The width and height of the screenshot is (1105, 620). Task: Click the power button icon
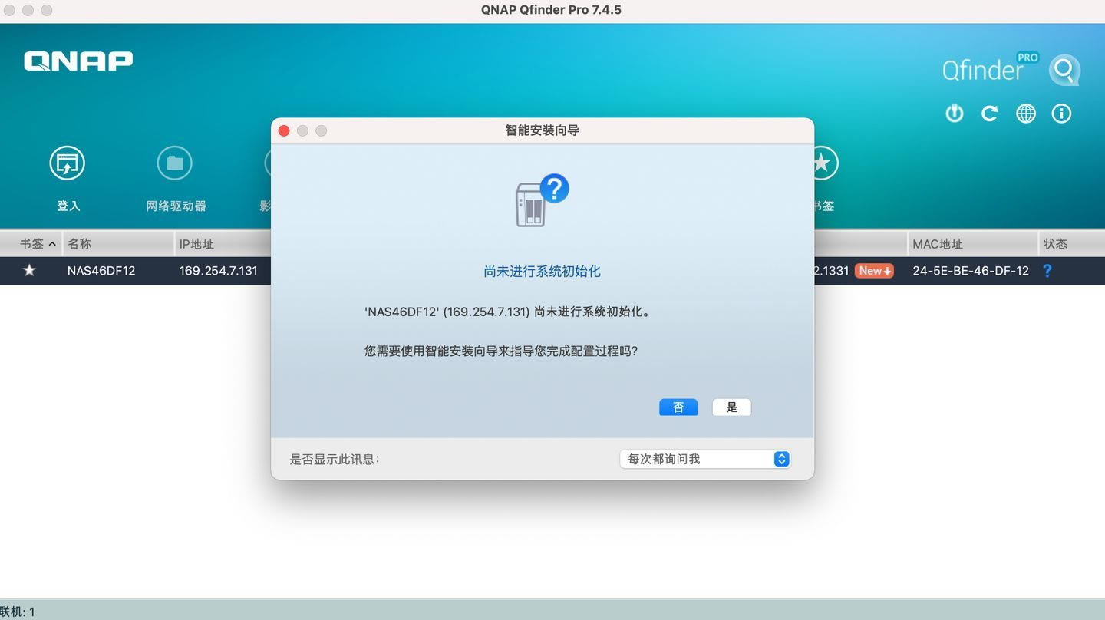954,114
